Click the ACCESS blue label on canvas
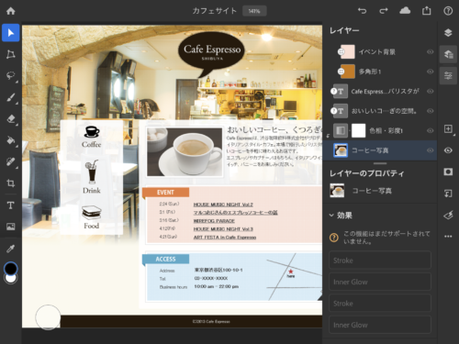Viewport: 459px width, 344px height. point(165,259)
